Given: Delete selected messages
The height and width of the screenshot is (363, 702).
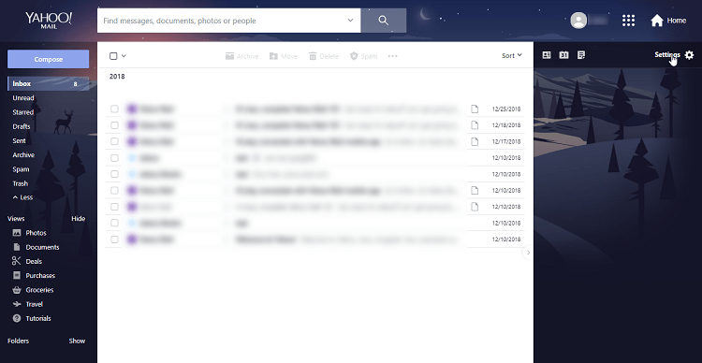Looking at the screenshot, I should point(324,56).
